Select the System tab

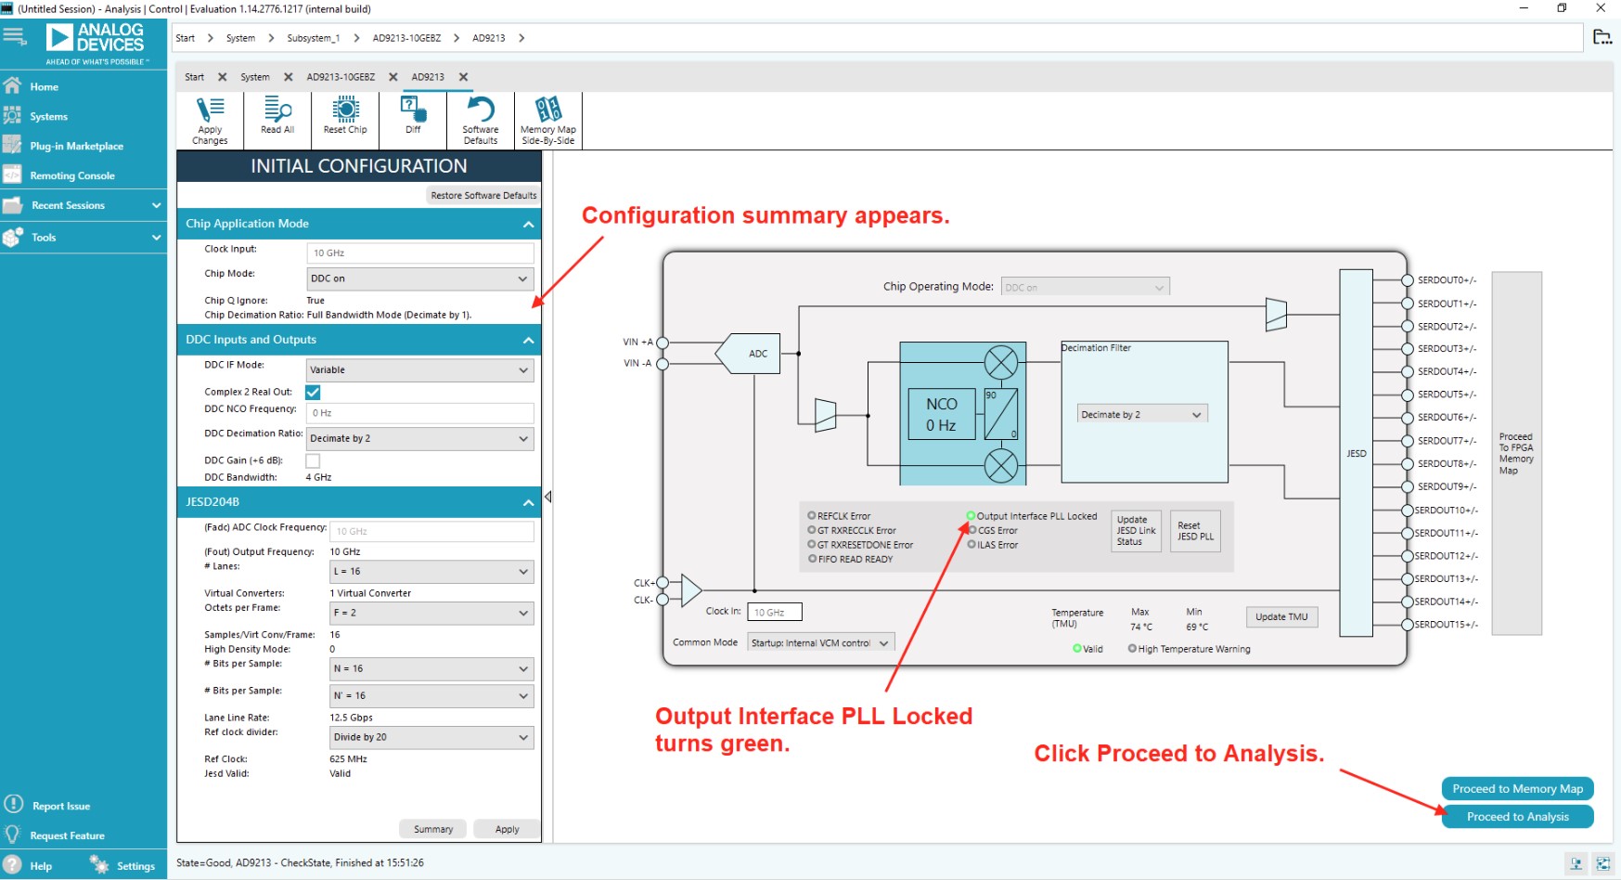[x=254, y=77]
